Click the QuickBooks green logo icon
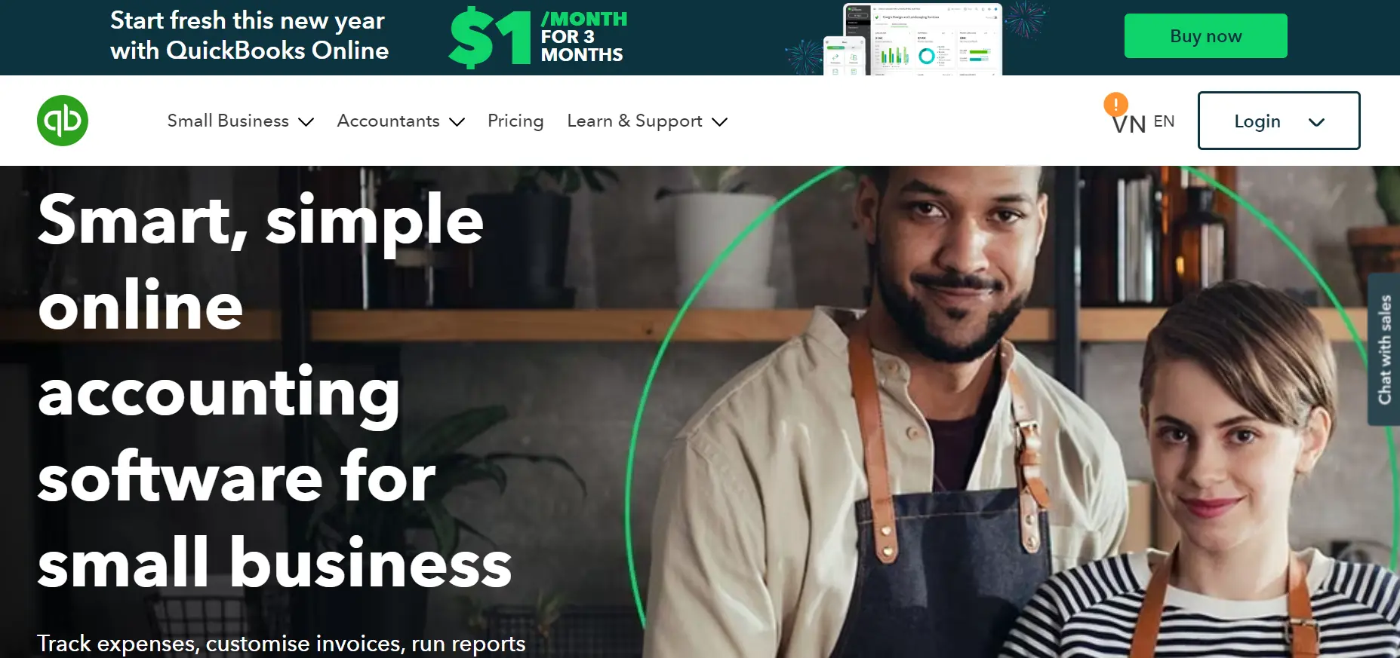 (x=63, y=121)
